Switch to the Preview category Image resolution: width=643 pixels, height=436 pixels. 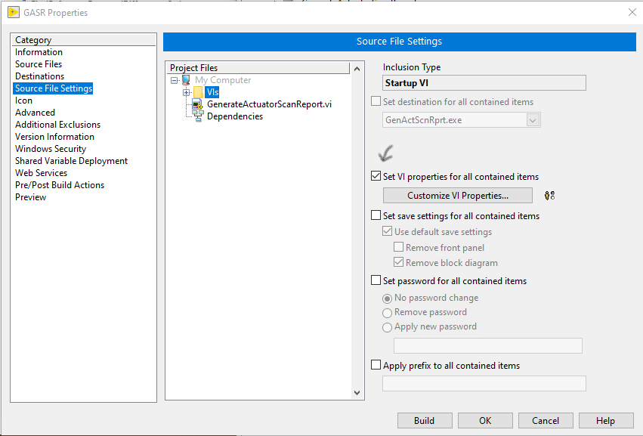[x=30, y=196]
